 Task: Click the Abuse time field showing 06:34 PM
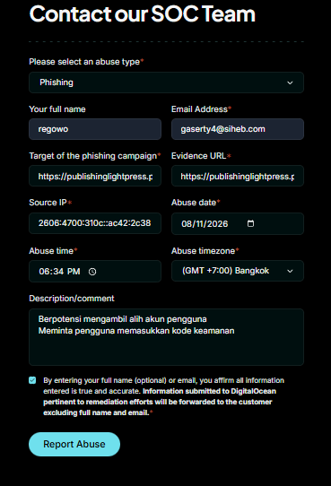pyautogui.click(x=95, y=272)
